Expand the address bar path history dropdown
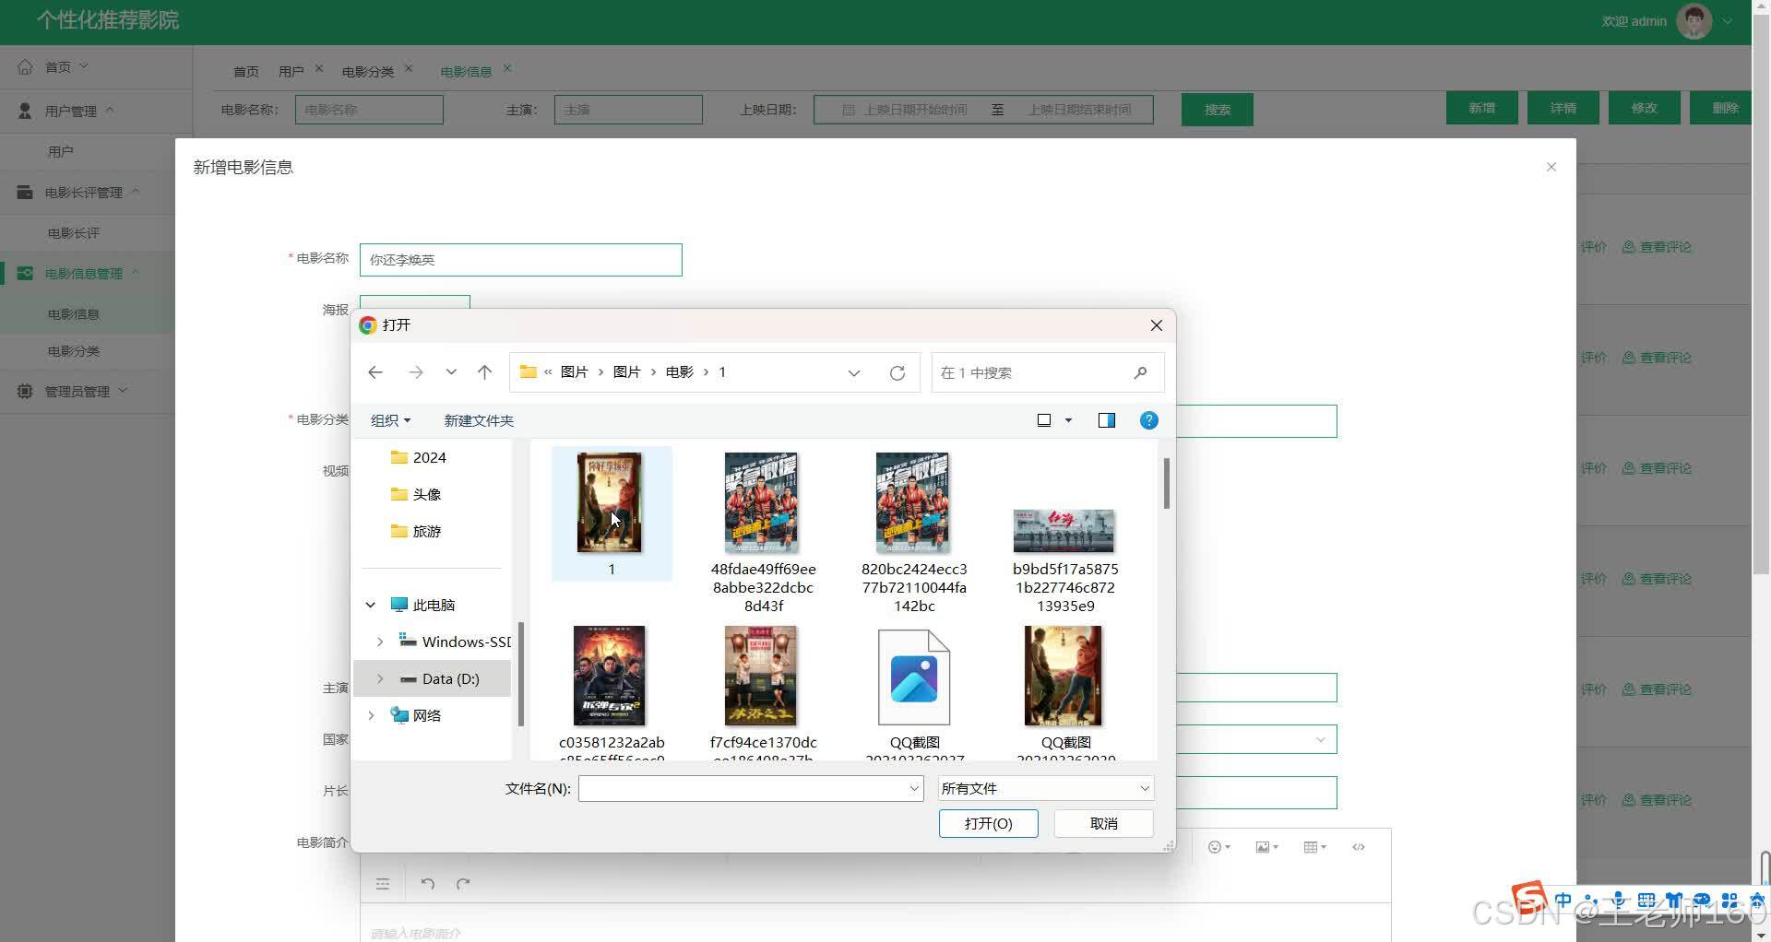This screenshot has width=1771, height=942. pyautogui.click(x=854, y=372)
